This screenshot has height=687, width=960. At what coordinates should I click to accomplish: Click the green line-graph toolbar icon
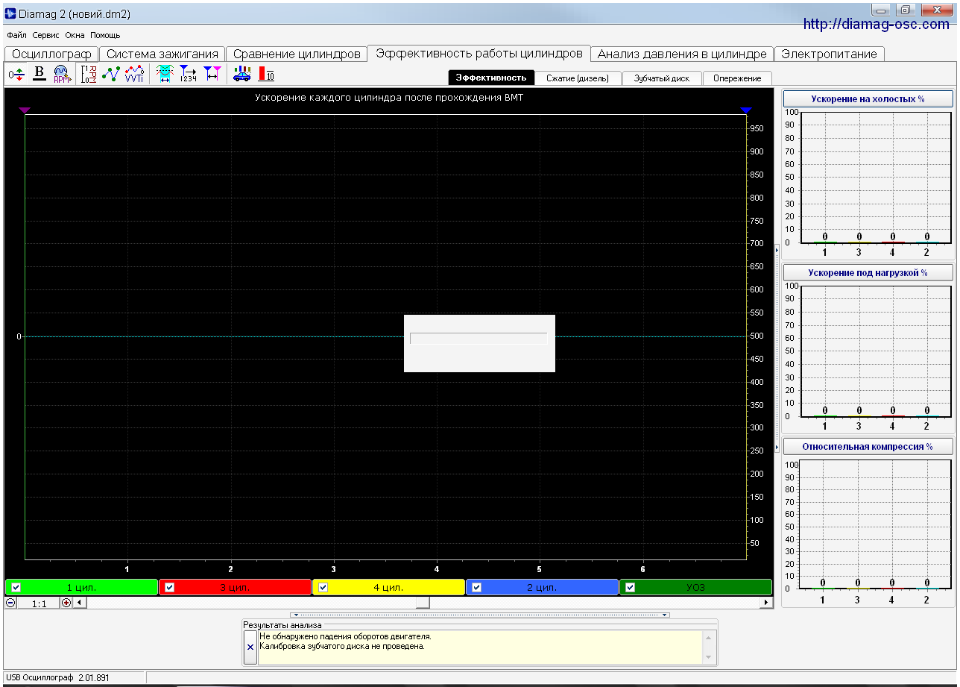(111, 74)
